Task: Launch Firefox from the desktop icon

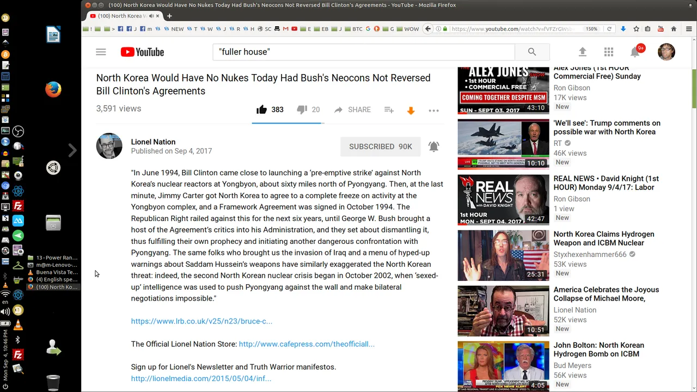Action: point(53,89)
